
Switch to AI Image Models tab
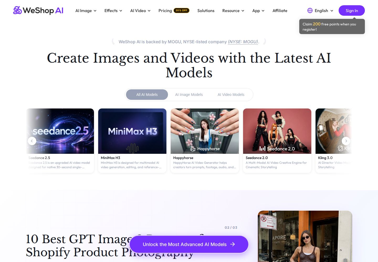(189, 95)
